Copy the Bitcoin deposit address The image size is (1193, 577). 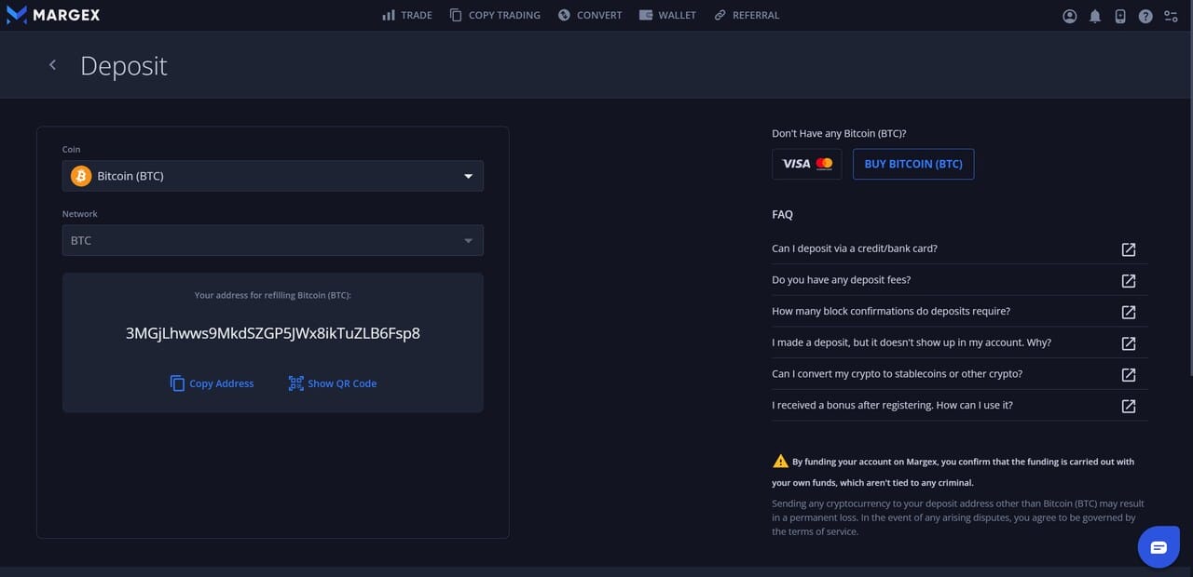pyautogui.click(x=212, y=382)
